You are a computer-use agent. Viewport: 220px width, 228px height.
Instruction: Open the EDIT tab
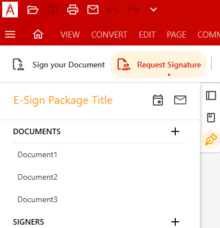(x=147, y=35)
